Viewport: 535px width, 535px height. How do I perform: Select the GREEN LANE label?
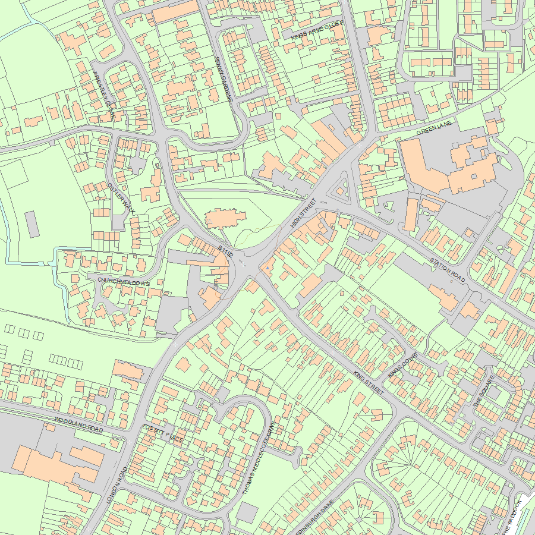pos(434,128)
